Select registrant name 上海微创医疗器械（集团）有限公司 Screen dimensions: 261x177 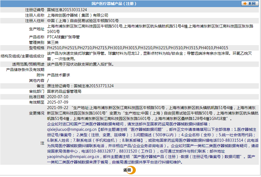click(x=78, y=15)
